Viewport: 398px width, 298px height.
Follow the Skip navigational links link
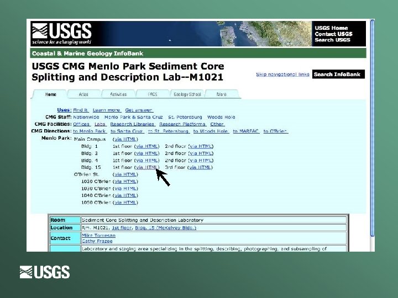click(282, 74)
